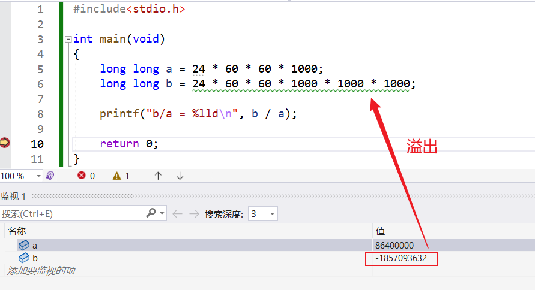535x290 pixels.
Task: Click 添加要监视的项 to add a watch
Action: (x=41, y=271)
